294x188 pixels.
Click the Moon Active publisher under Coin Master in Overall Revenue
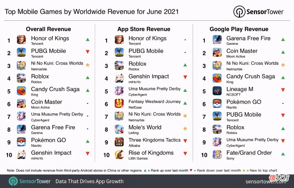coord(40,107)
